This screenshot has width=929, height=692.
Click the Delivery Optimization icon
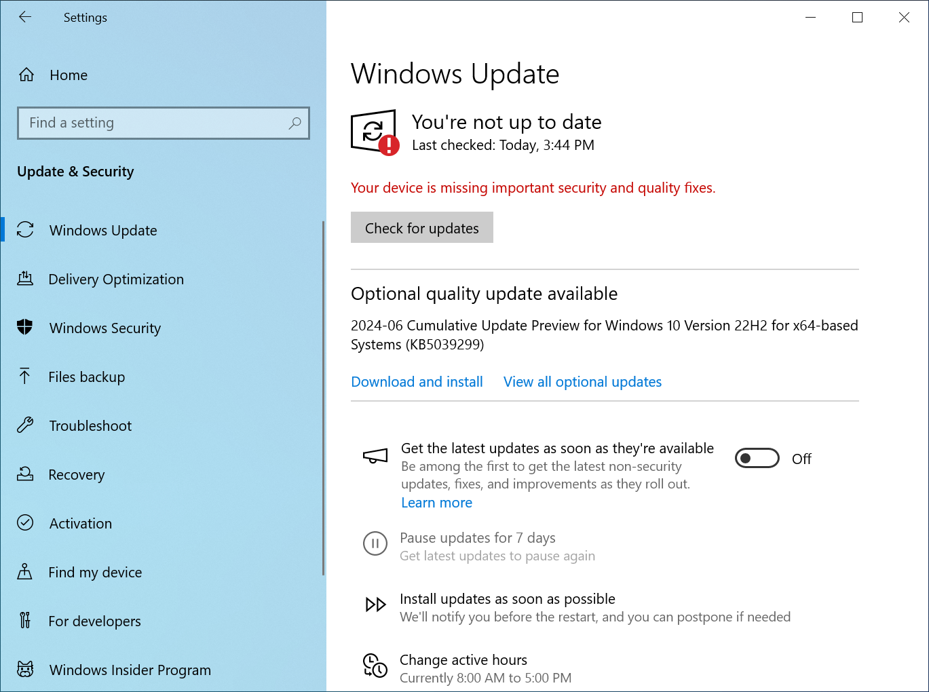(25, 278)
